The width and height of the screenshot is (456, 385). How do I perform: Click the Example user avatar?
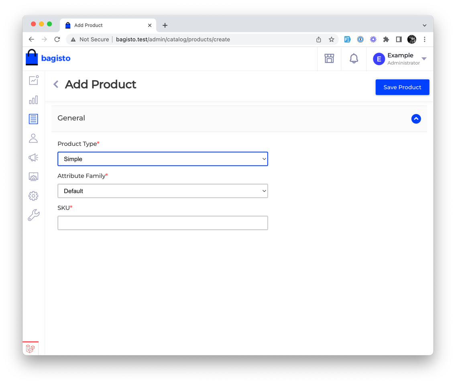tap(379, 59)
